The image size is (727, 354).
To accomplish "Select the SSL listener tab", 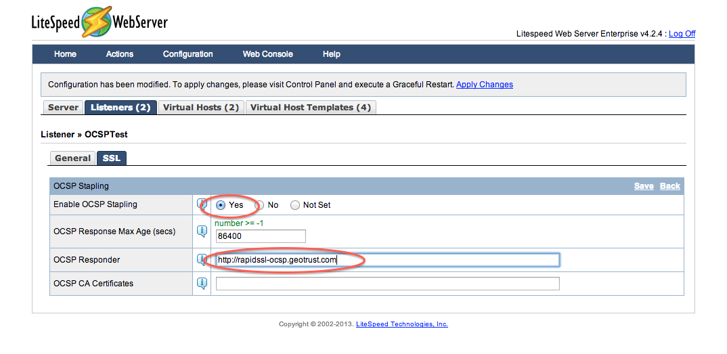I will coord(111,158).
